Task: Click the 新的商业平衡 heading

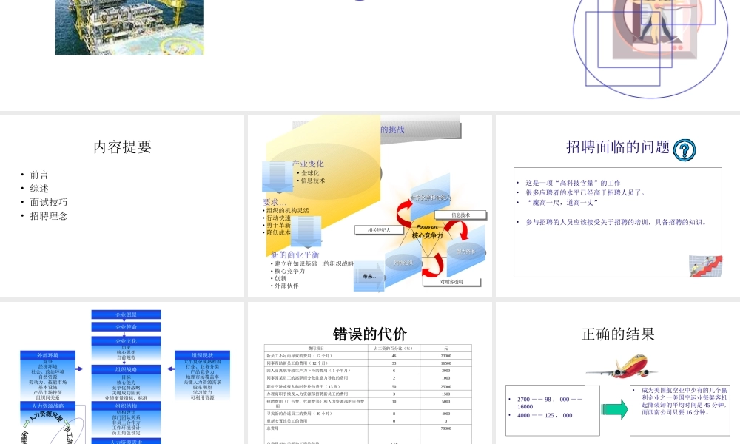Action: coord(295,255)
